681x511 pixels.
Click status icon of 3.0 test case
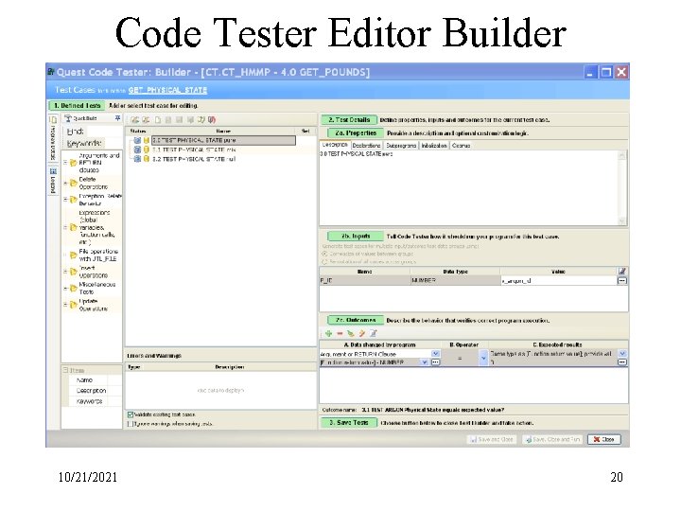pos(137,140)
